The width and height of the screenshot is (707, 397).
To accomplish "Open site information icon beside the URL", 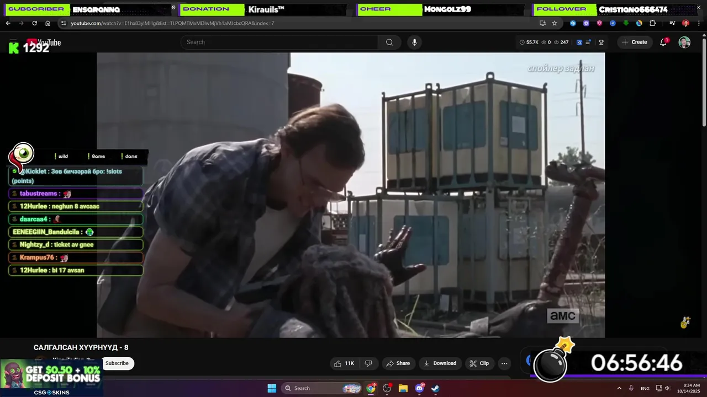I will (64, 23).
